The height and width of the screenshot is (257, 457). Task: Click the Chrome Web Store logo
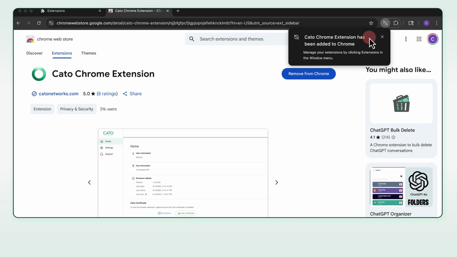point(30,39)
